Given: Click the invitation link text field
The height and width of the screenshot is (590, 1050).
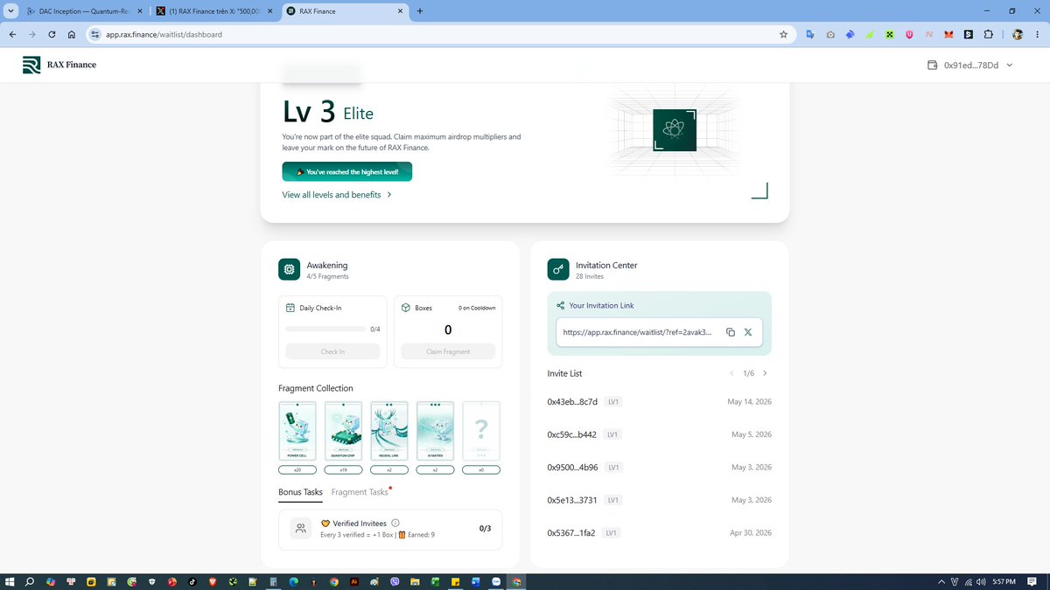Looking at the screenshot, I should [638, 332].
